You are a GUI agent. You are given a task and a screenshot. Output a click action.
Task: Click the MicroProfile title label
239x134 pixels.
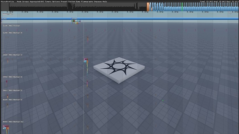click(x=8, y=1)
